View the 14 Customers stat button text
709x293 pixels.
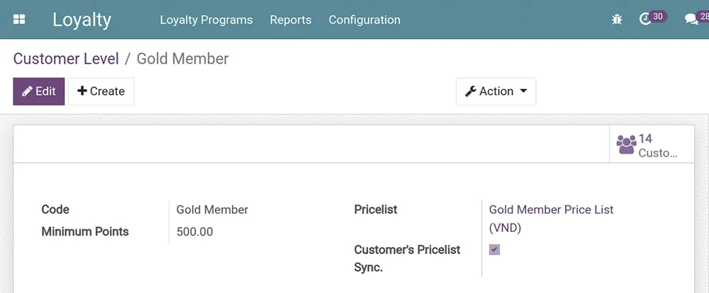coord(657,146)
